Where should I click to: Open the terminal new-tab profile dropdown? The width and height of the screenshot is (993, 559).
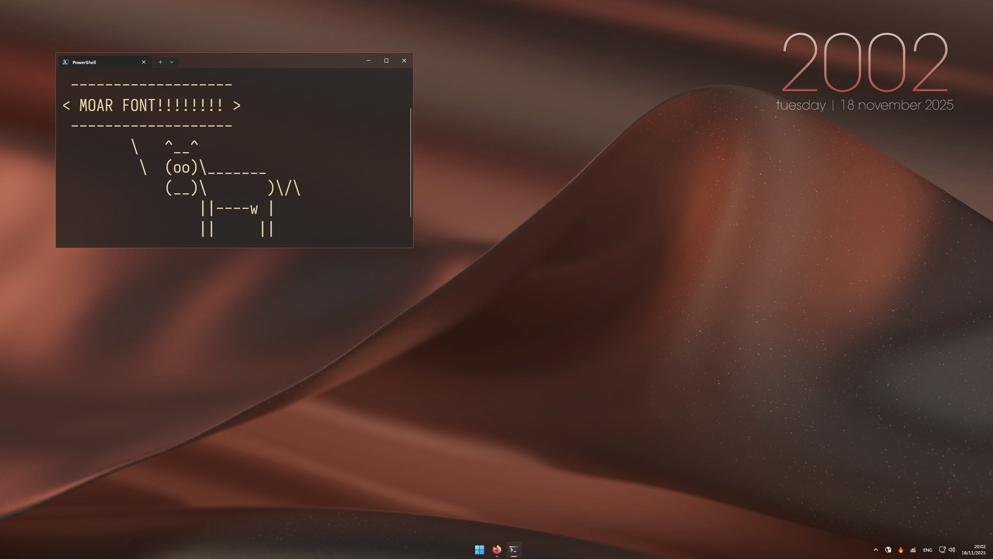[172, 62]
